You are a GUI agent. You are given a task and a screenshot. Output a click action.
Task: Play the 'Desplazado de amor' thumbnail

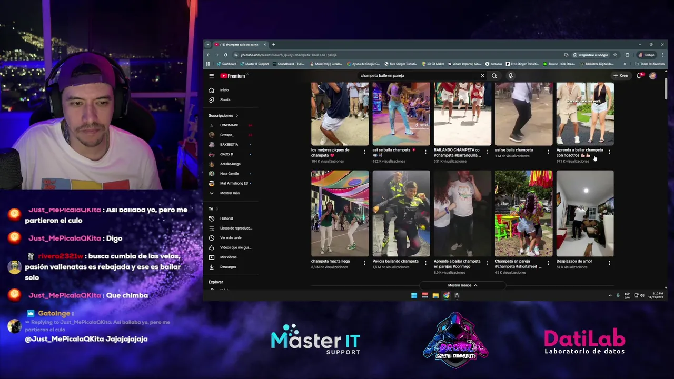(x=585, y=214)
